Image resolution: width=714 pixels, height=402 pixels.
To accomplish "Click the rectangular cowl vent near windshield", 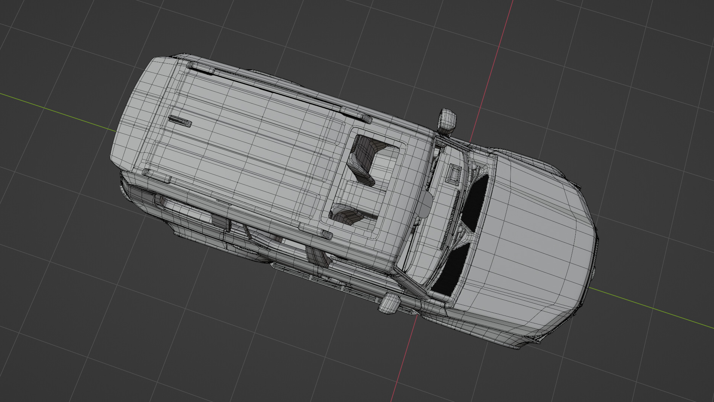I will click(454, 174).
